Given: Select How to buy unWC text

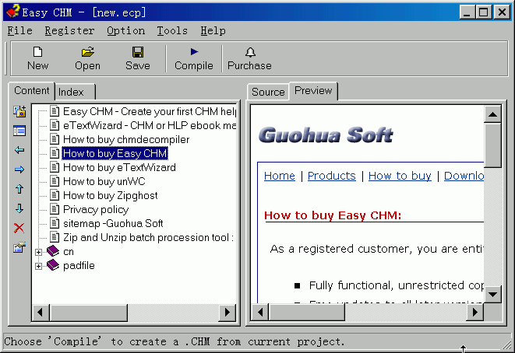Looking at the screenshot, I should coord(104,182).
